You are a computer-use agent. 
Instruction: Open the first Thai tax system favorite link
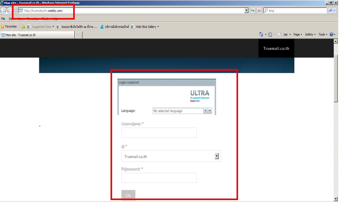click(77, 27)
